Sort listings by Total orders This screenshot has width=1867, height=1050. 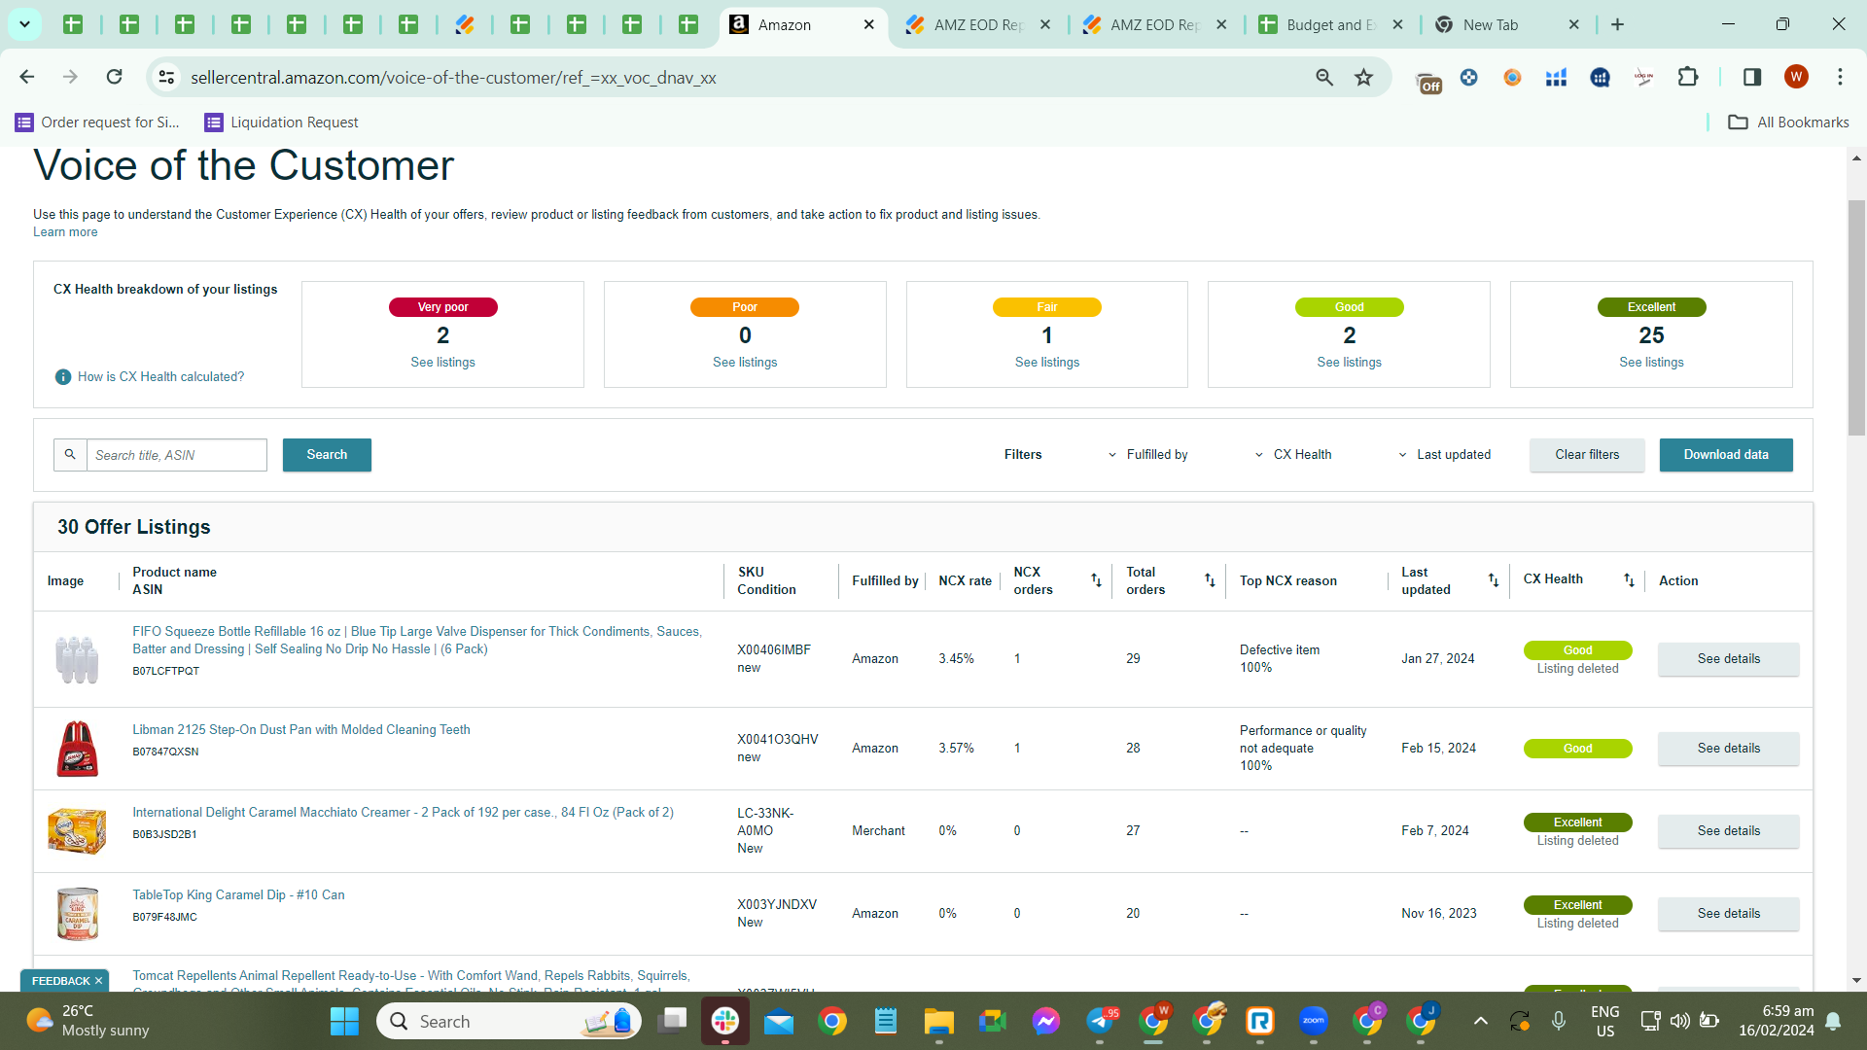1210,580
